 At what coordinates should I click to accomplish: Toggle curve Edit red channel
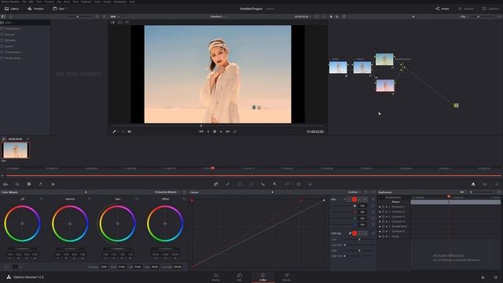[x=354, y=199]
